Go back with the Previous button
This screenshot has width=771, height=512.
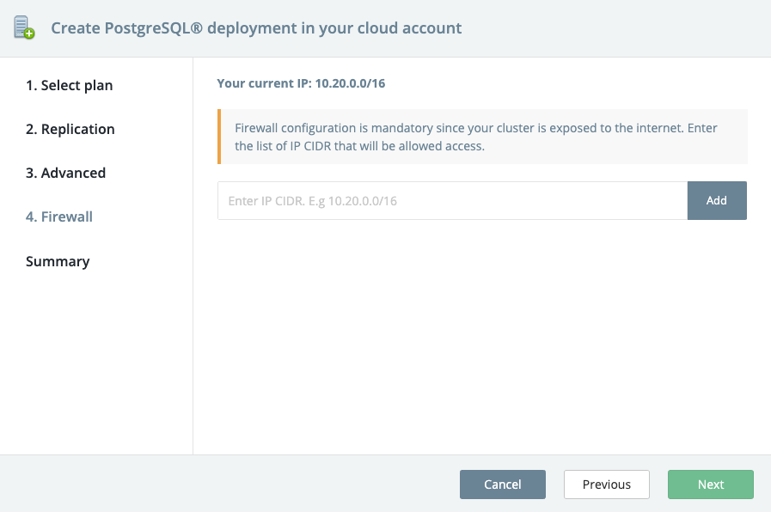click(607, 485)
